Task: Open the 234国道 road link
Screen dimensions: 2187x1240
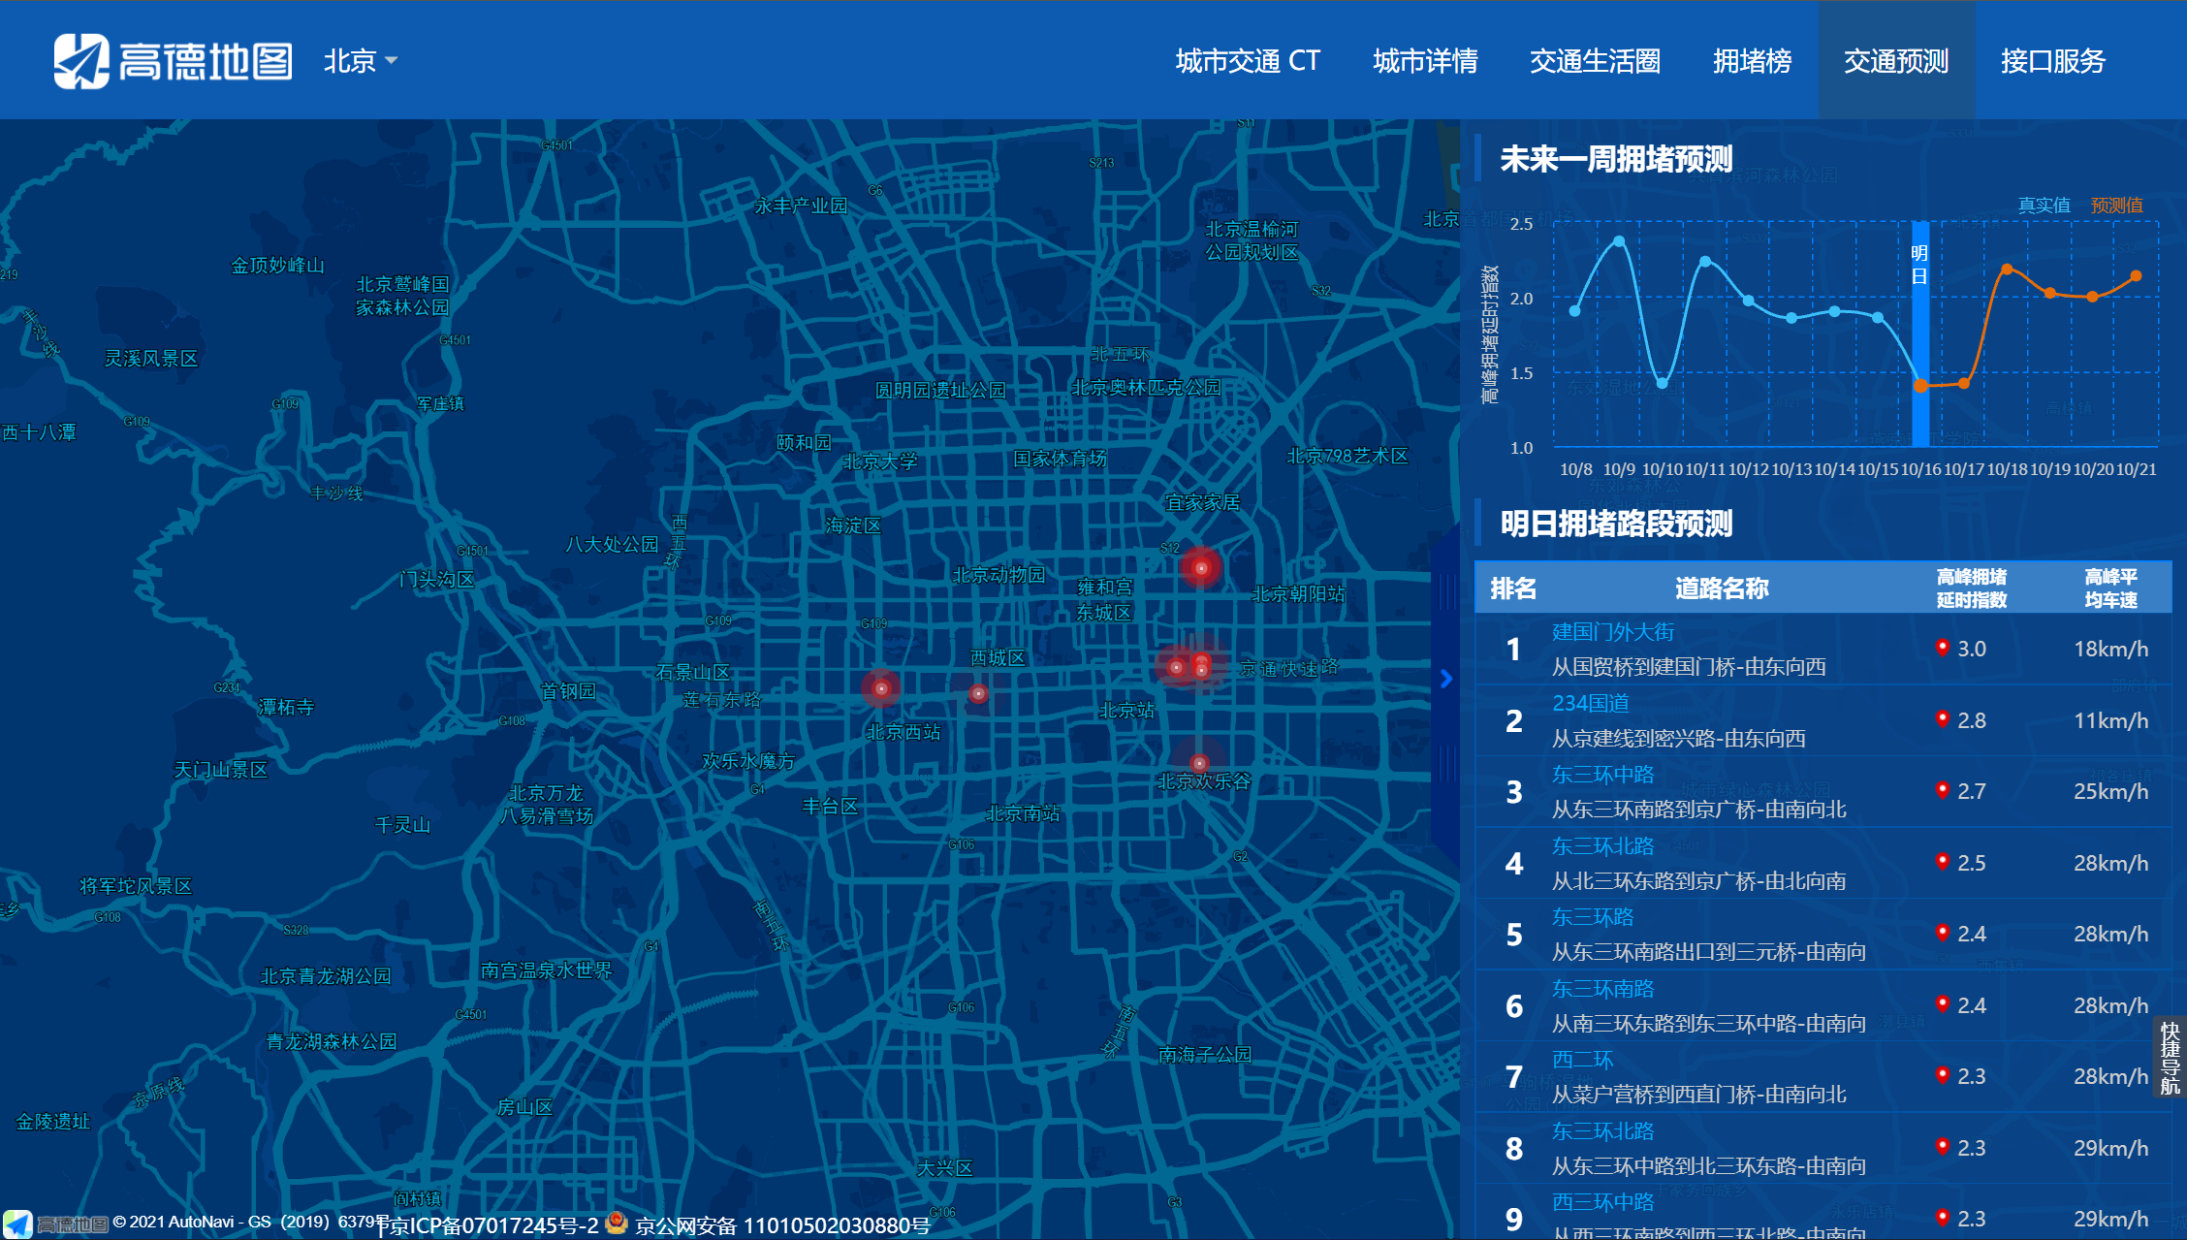Action: [x=1590, y=704]
